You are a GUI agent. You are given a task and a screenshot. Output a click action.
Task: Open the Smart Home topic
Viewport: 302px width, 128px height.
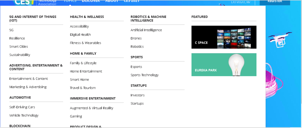[79, 80]
